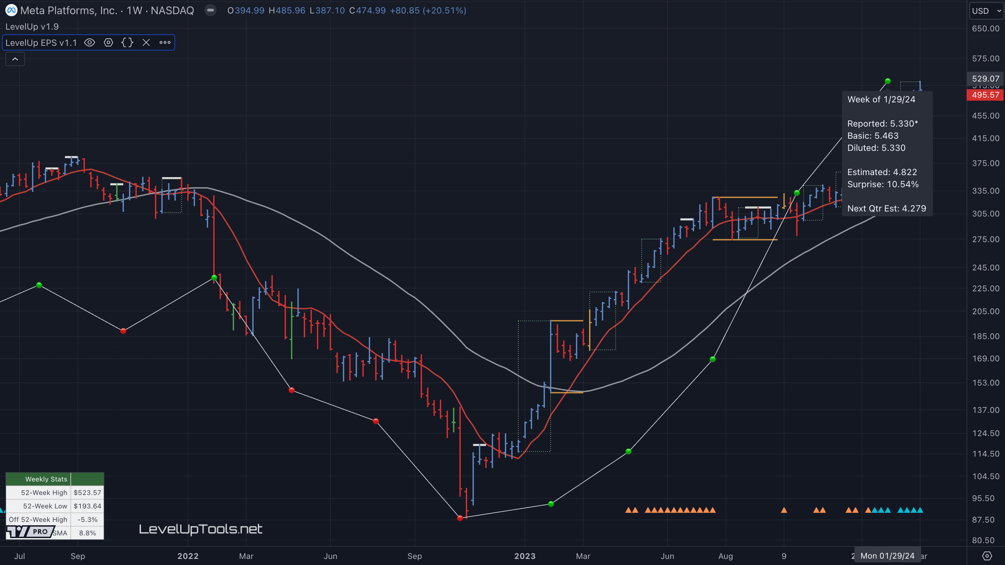Click the TradingView PRO logo at bottom left

click(x=29, y=531)
